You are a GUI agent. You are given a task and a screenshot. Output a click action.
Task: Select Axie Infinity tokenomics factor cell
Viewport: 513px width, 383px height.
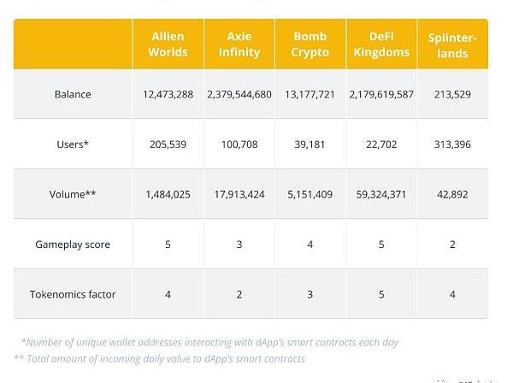click(239, 294)
